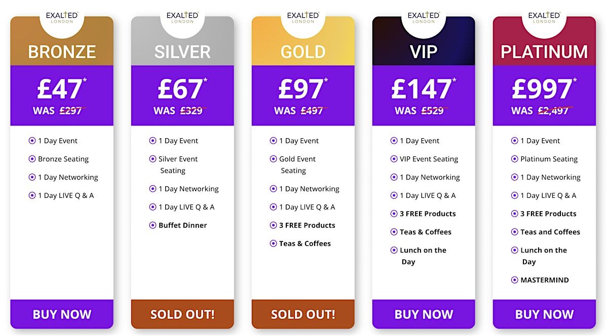Click Silver SOLD OUT! button
This screenshot has width=608, height=336.
click(182, 314)
